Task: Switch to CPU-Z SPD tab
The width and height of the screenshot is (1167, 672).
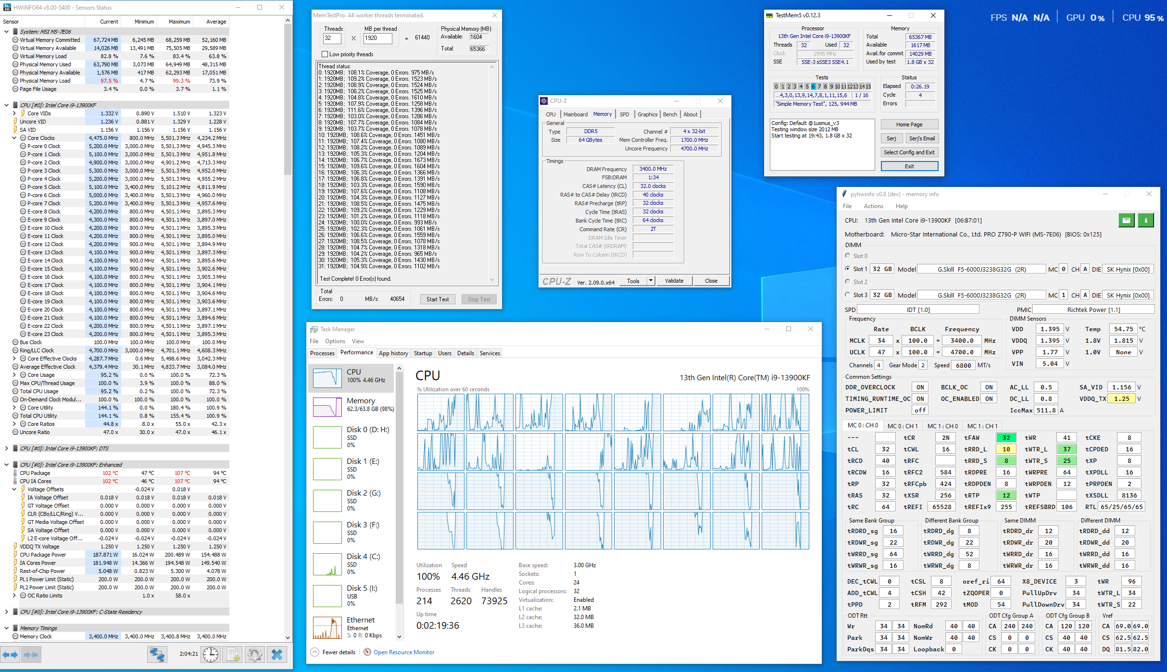Action: (624, 114)
